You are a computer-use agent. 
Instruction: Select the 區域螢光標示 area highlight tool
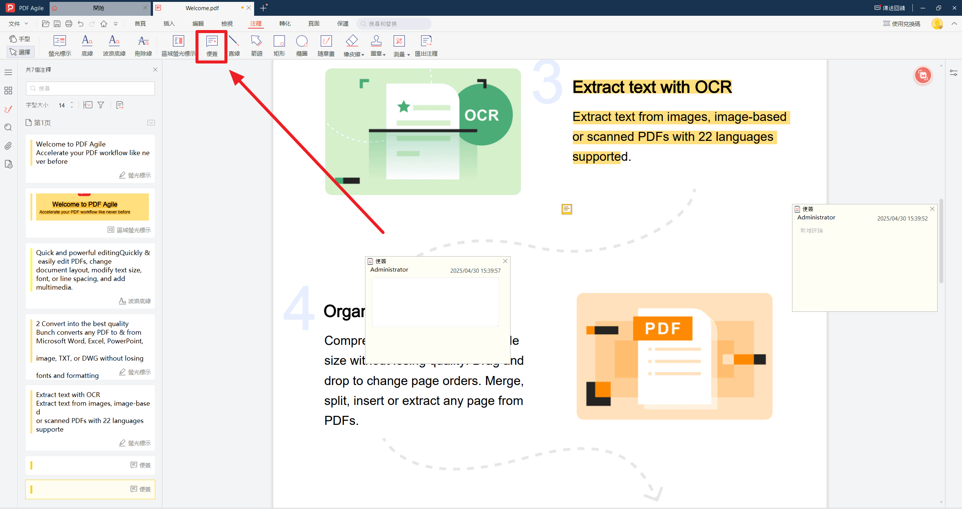pyautogui.click(x=179, y=46)
